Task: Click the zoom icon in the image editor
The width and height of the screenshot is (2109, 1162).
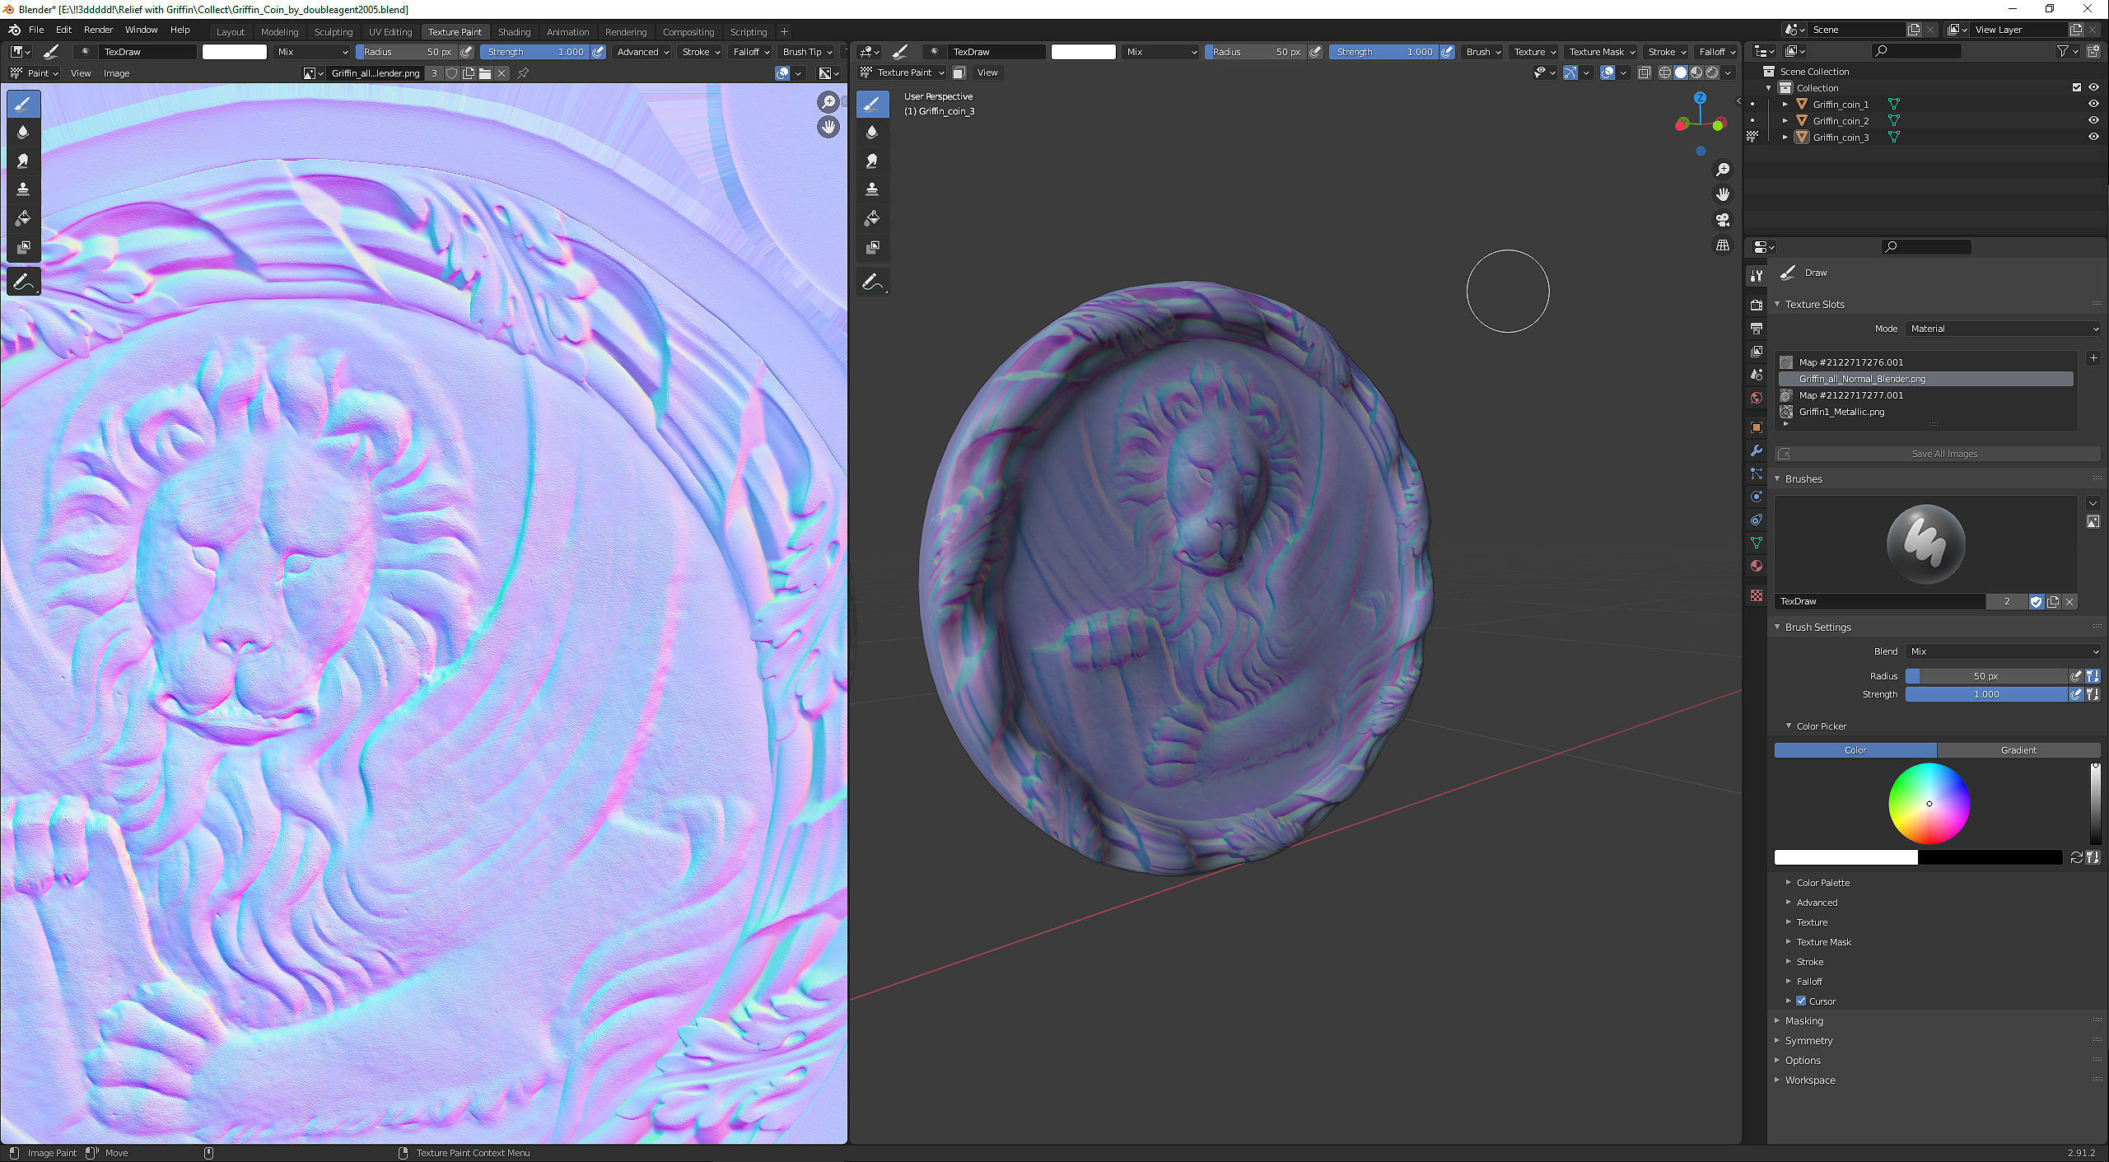Action: (x=828, y=102)
